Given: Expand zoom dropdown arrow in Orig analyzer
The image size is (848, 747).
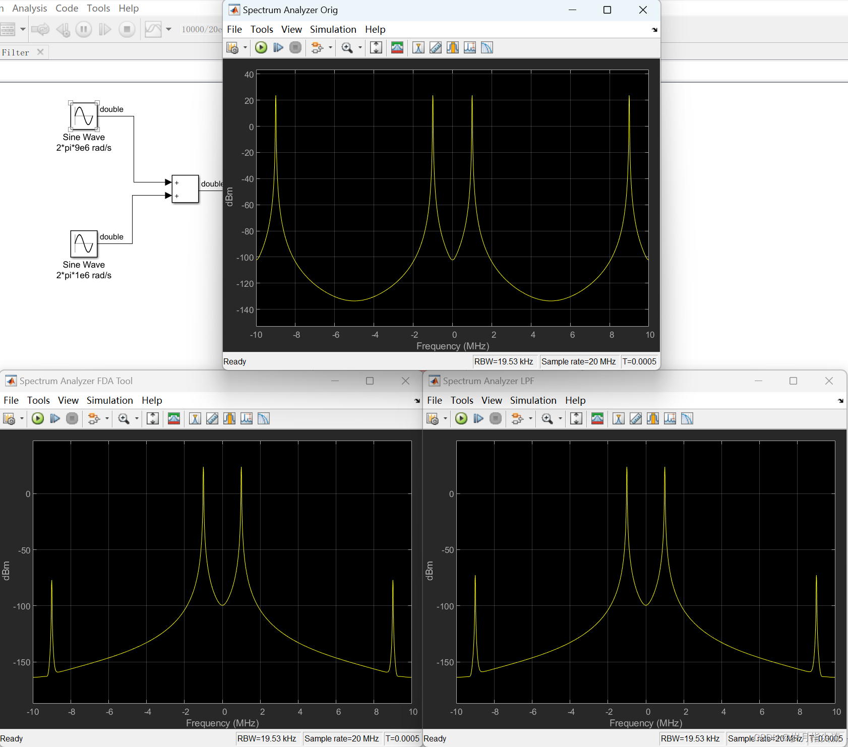Looking at the screenshot, I should click(360, 47).
